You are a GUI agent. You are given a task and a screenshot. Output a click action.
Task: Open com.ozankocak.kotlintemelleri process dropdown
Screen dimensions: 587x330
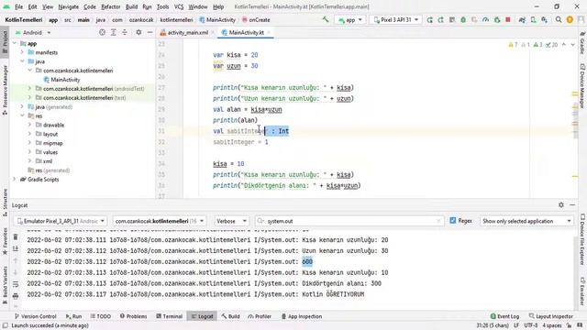pos(160,221)
